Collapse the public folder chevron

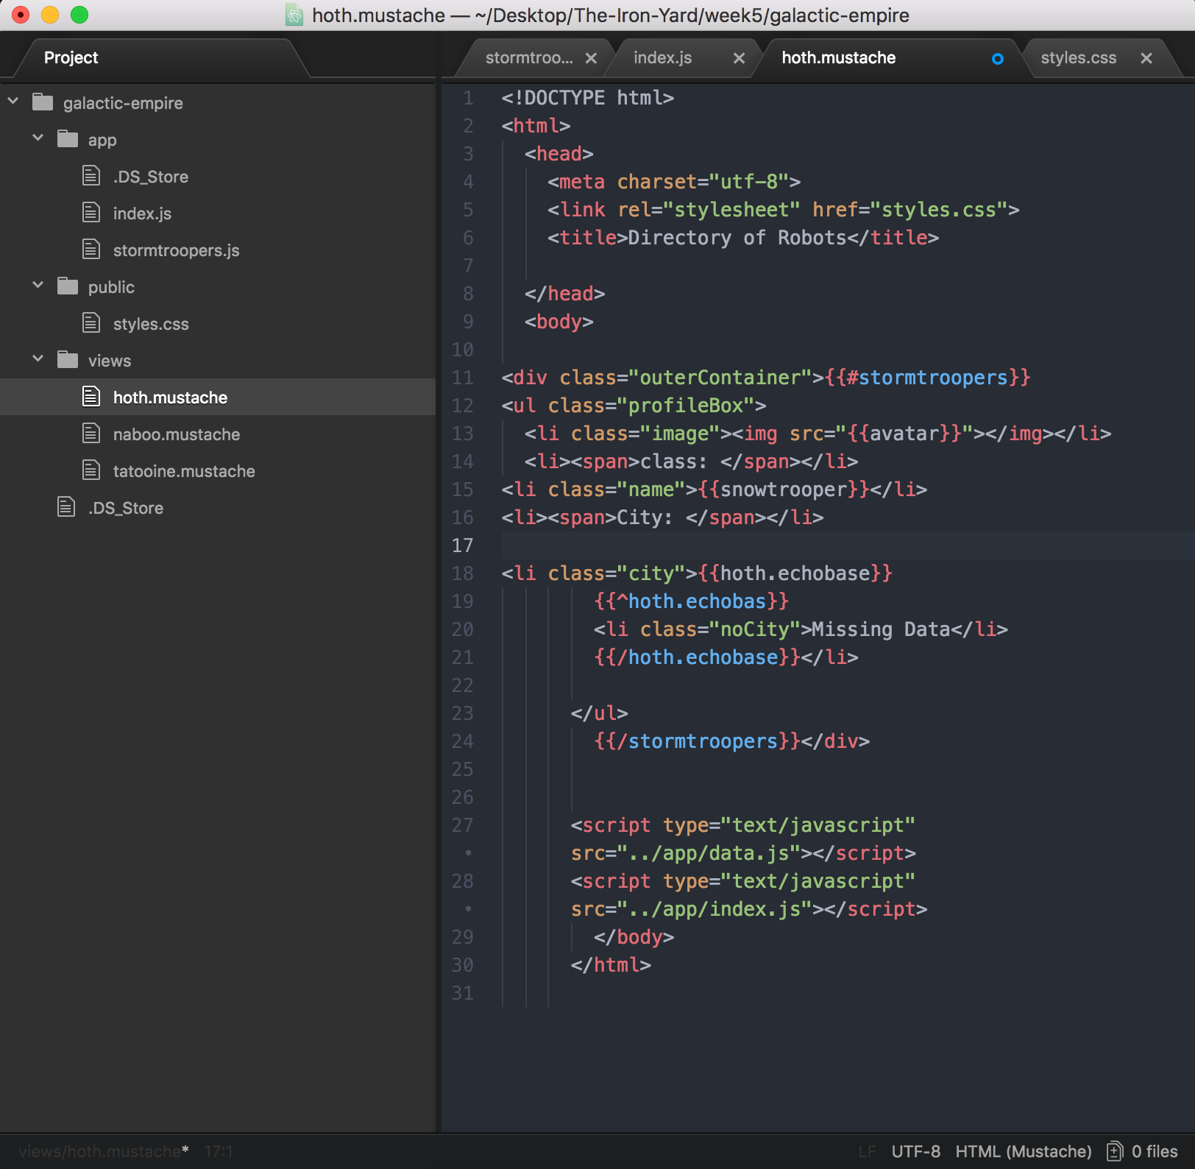[x=38, y=286]
